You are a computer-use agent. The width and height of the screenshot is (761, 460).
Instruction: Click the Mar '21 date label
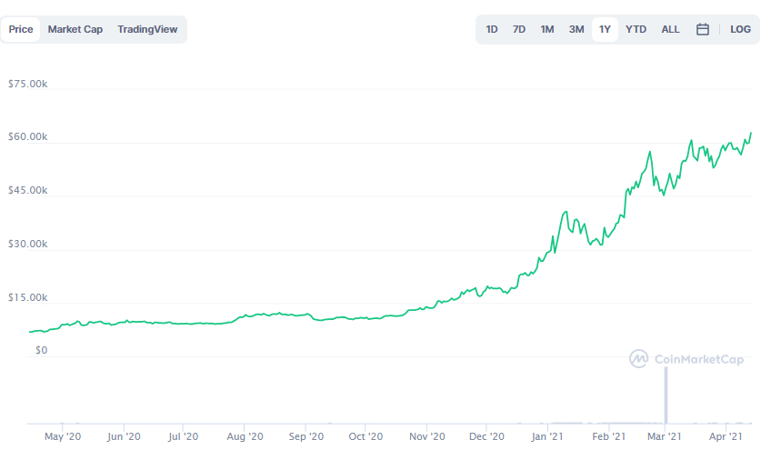(x=664, y=436)
